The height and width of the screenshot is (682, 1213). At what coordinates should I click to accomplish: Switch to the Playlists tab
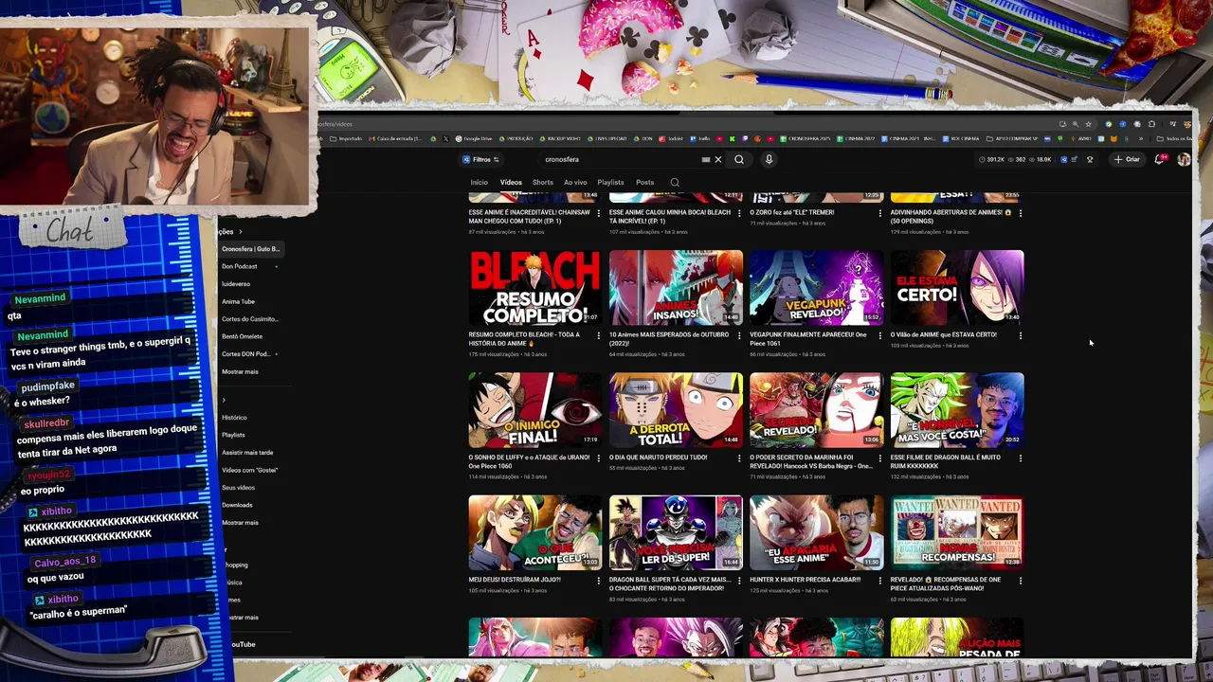pyautogui.click(x=610, y=182)
